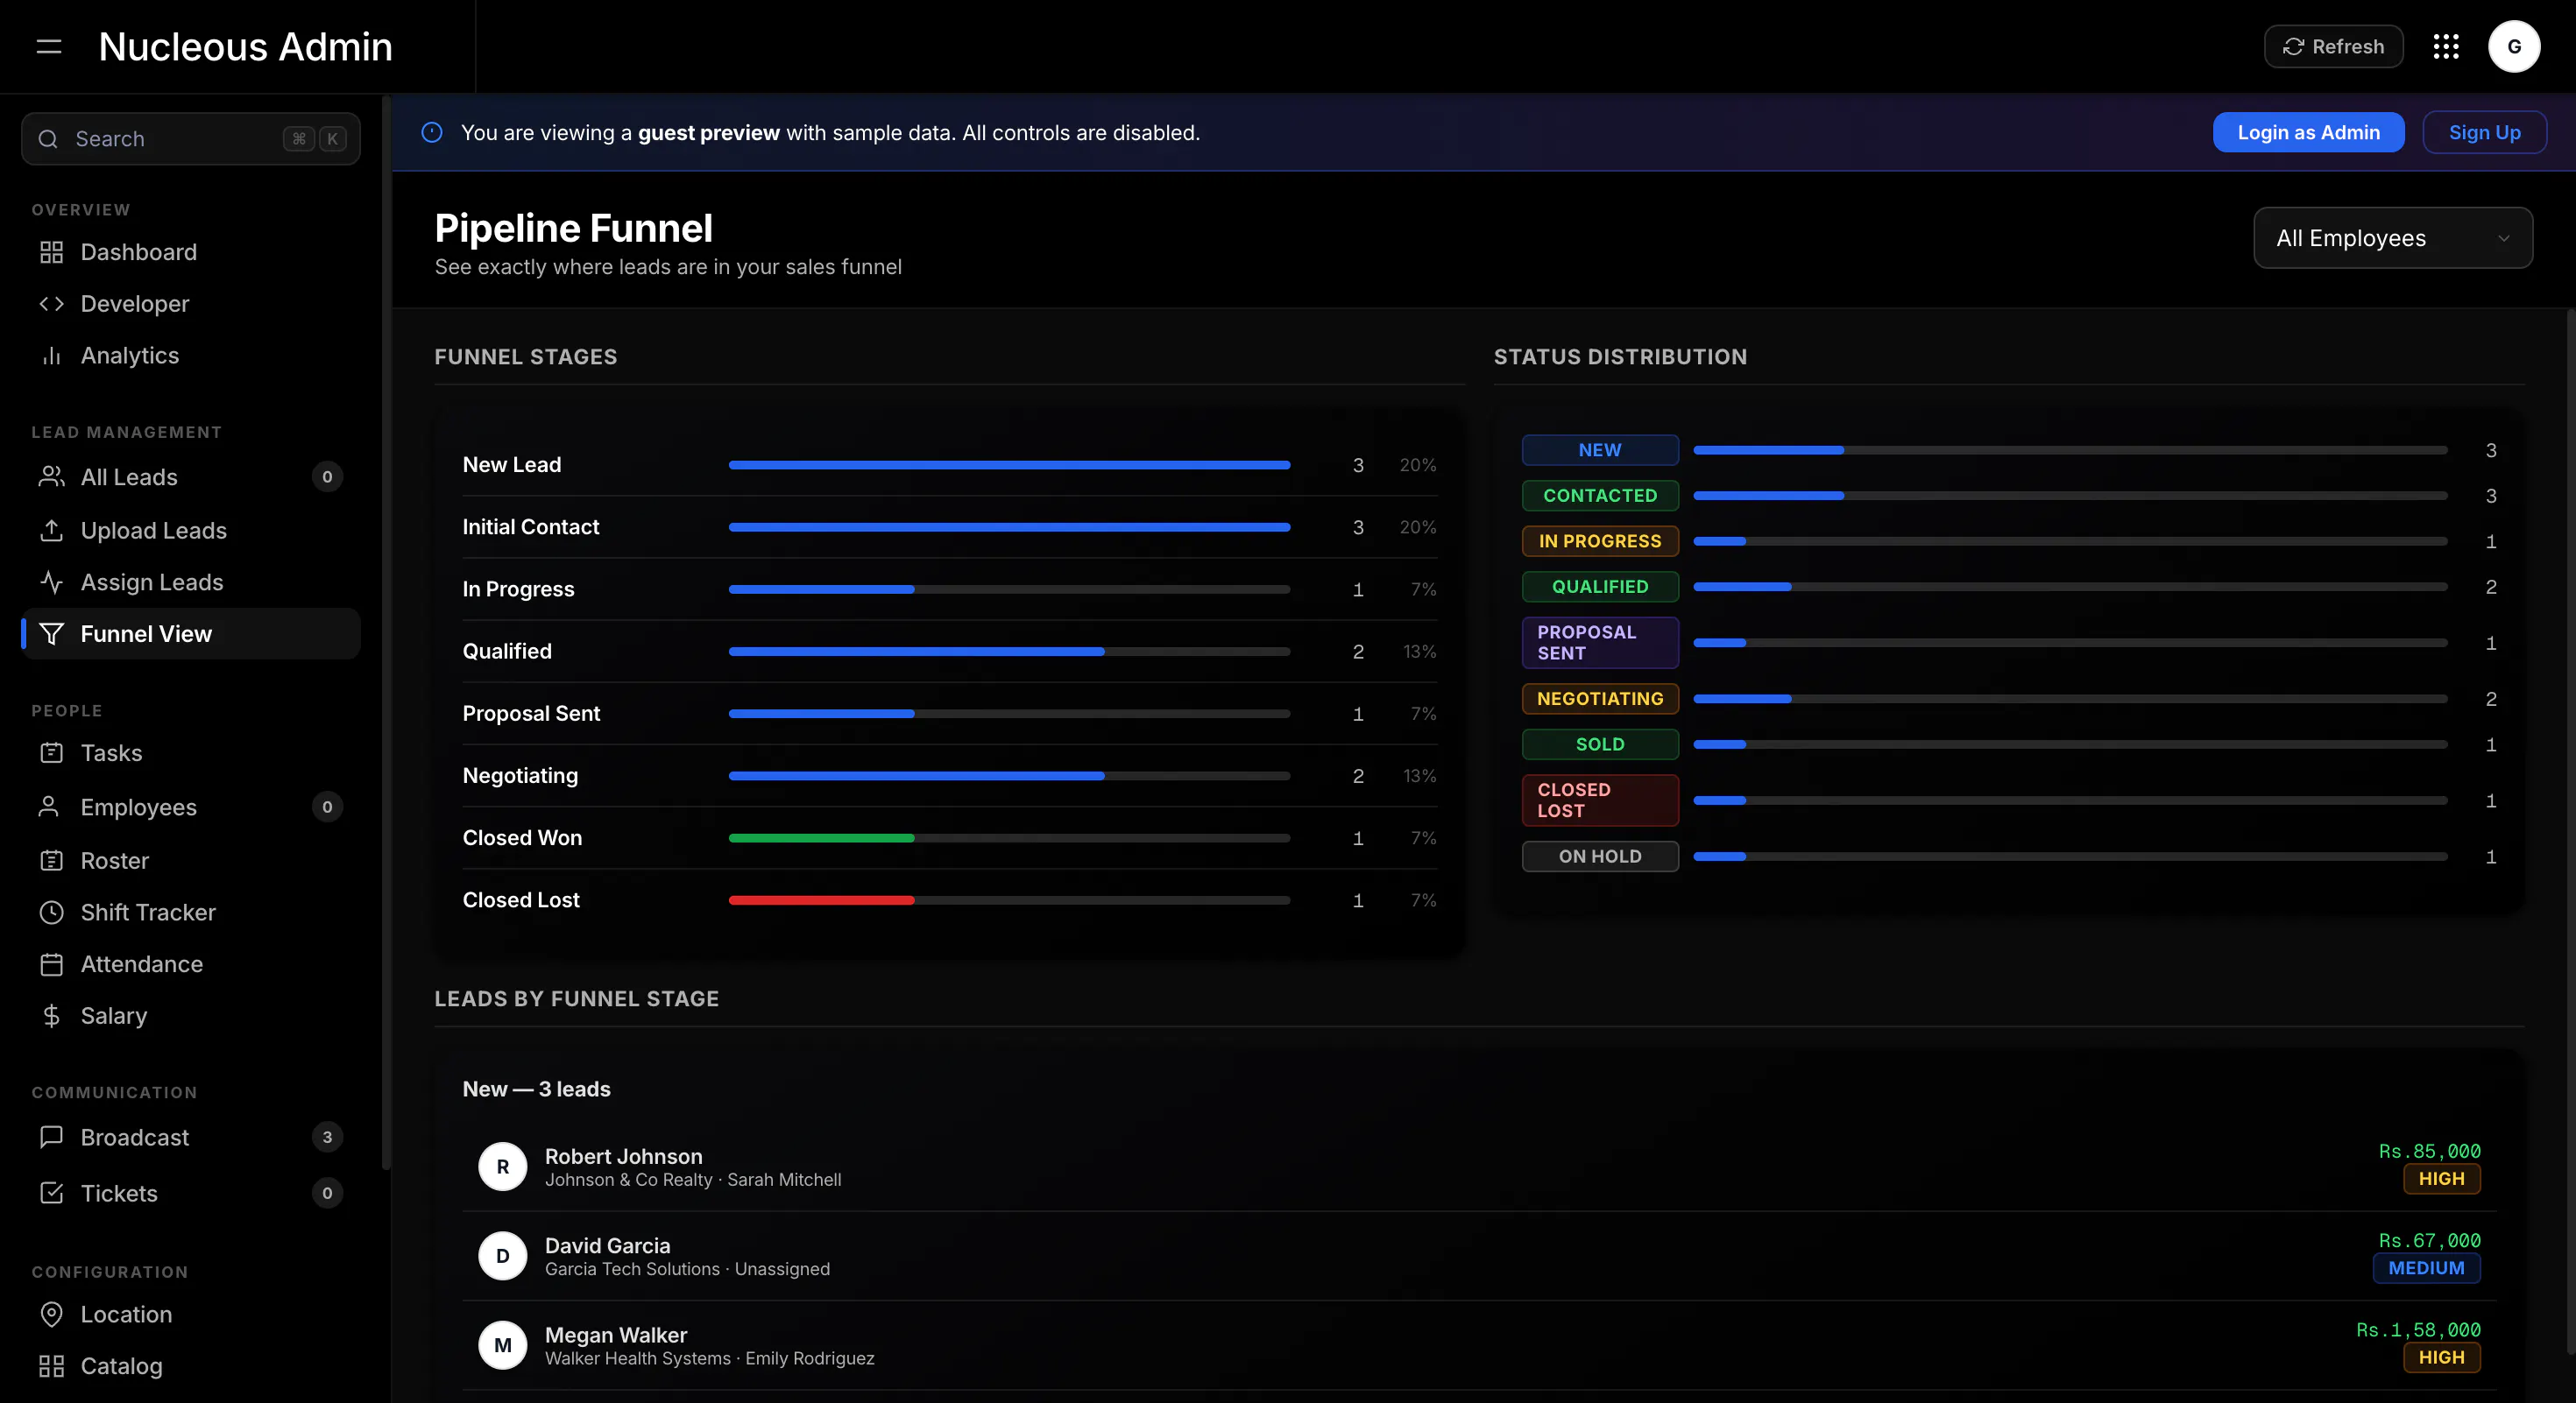This screenshot has height=1403, width=2576.
Task: Click the QUALIFIED status badge
Action: pos(1600,587)
